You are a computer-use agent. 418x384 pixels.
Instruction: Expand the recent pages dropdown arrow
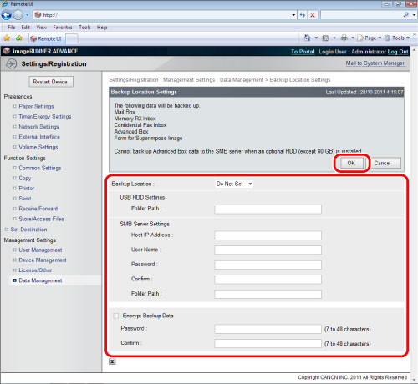(27, 15)
